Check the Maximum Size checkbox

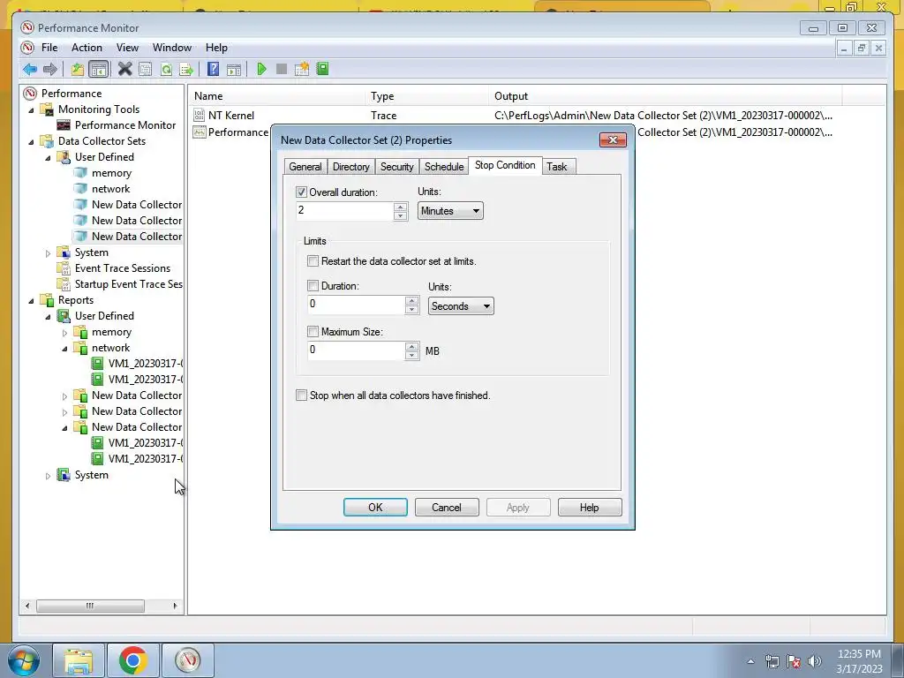point(313,332)
